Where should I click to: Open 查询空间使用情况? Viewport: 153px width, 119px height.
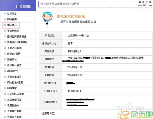17,37
